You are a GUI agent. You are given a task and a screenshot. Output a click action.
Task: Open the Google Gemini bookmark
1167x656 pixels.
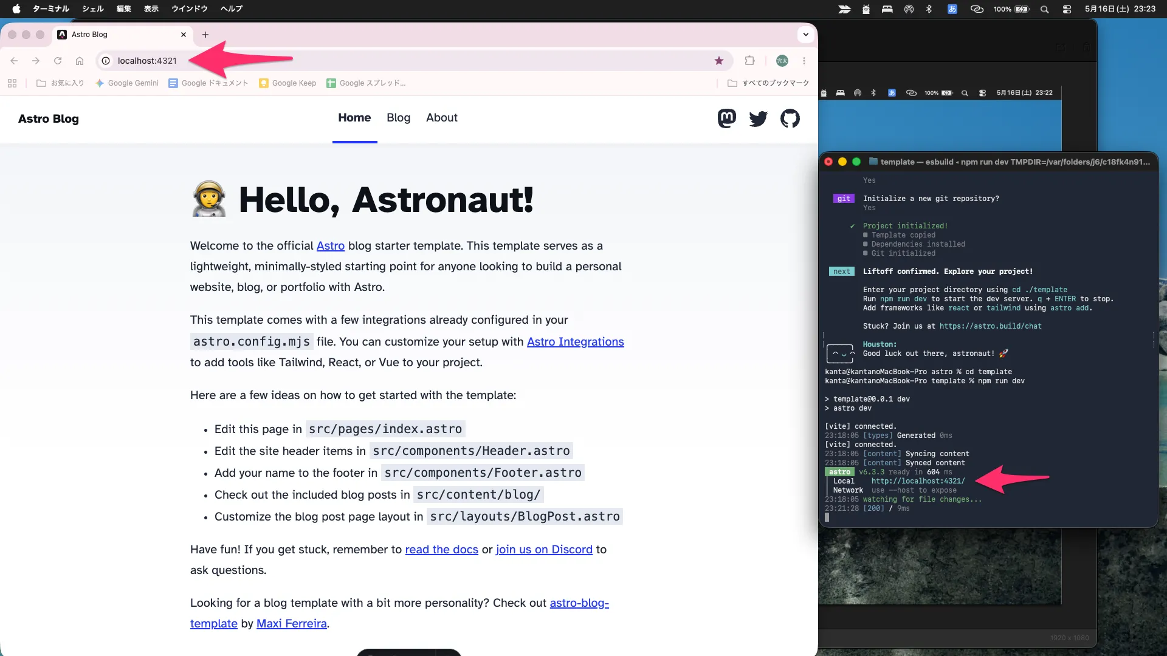[127, 83]
